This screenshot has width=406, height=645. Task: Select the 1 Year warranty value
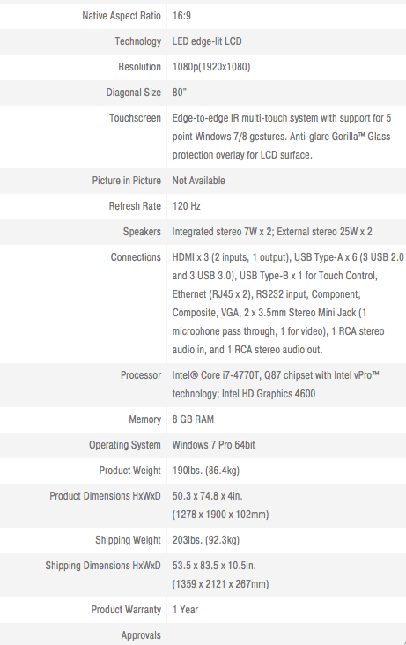click(185, 610)
